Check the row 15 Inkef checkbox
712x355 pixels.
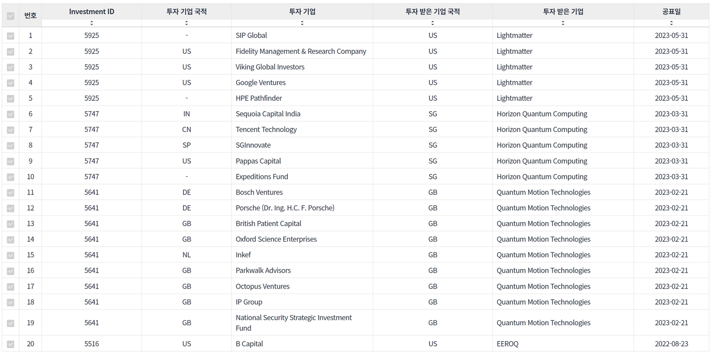pyautogui.click(x=11, y=256)
